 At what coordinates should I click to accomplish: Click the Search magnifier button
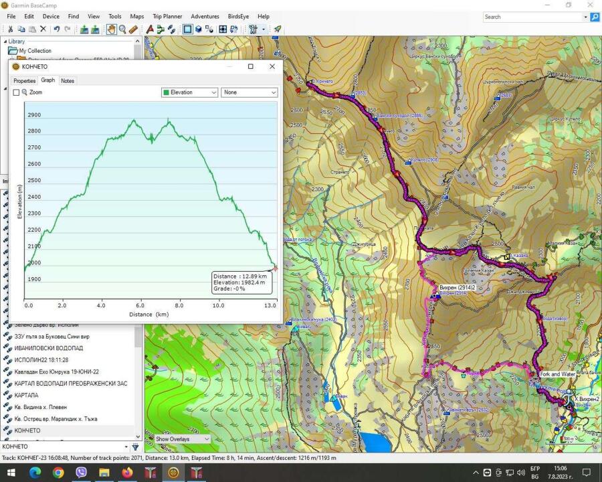click(x=595, y=17)
